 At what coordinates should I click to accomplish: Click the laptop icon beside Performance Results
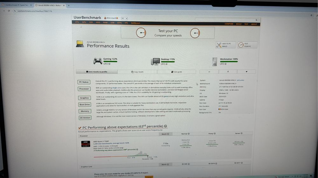80,44
